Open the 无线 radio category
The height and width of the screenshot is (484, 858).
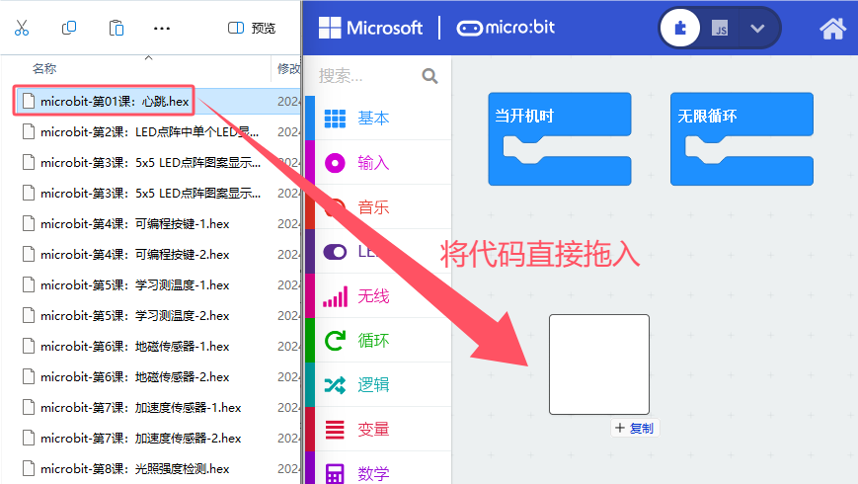pyautogui.click(x=378, y=296)
